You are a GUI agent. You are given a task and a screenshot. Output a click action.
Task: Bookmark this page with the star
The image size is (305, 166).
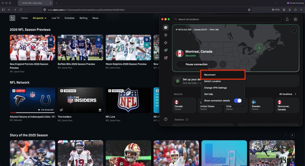[x=249, y=10]
